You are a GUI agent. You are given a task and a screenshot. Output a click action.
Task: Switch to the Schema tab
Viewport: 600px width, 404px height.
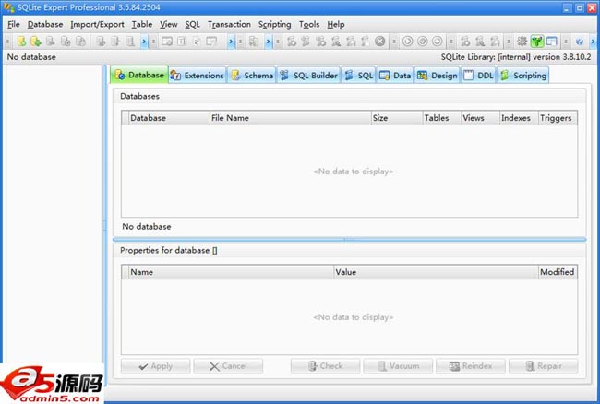click(x=252, y=76)
